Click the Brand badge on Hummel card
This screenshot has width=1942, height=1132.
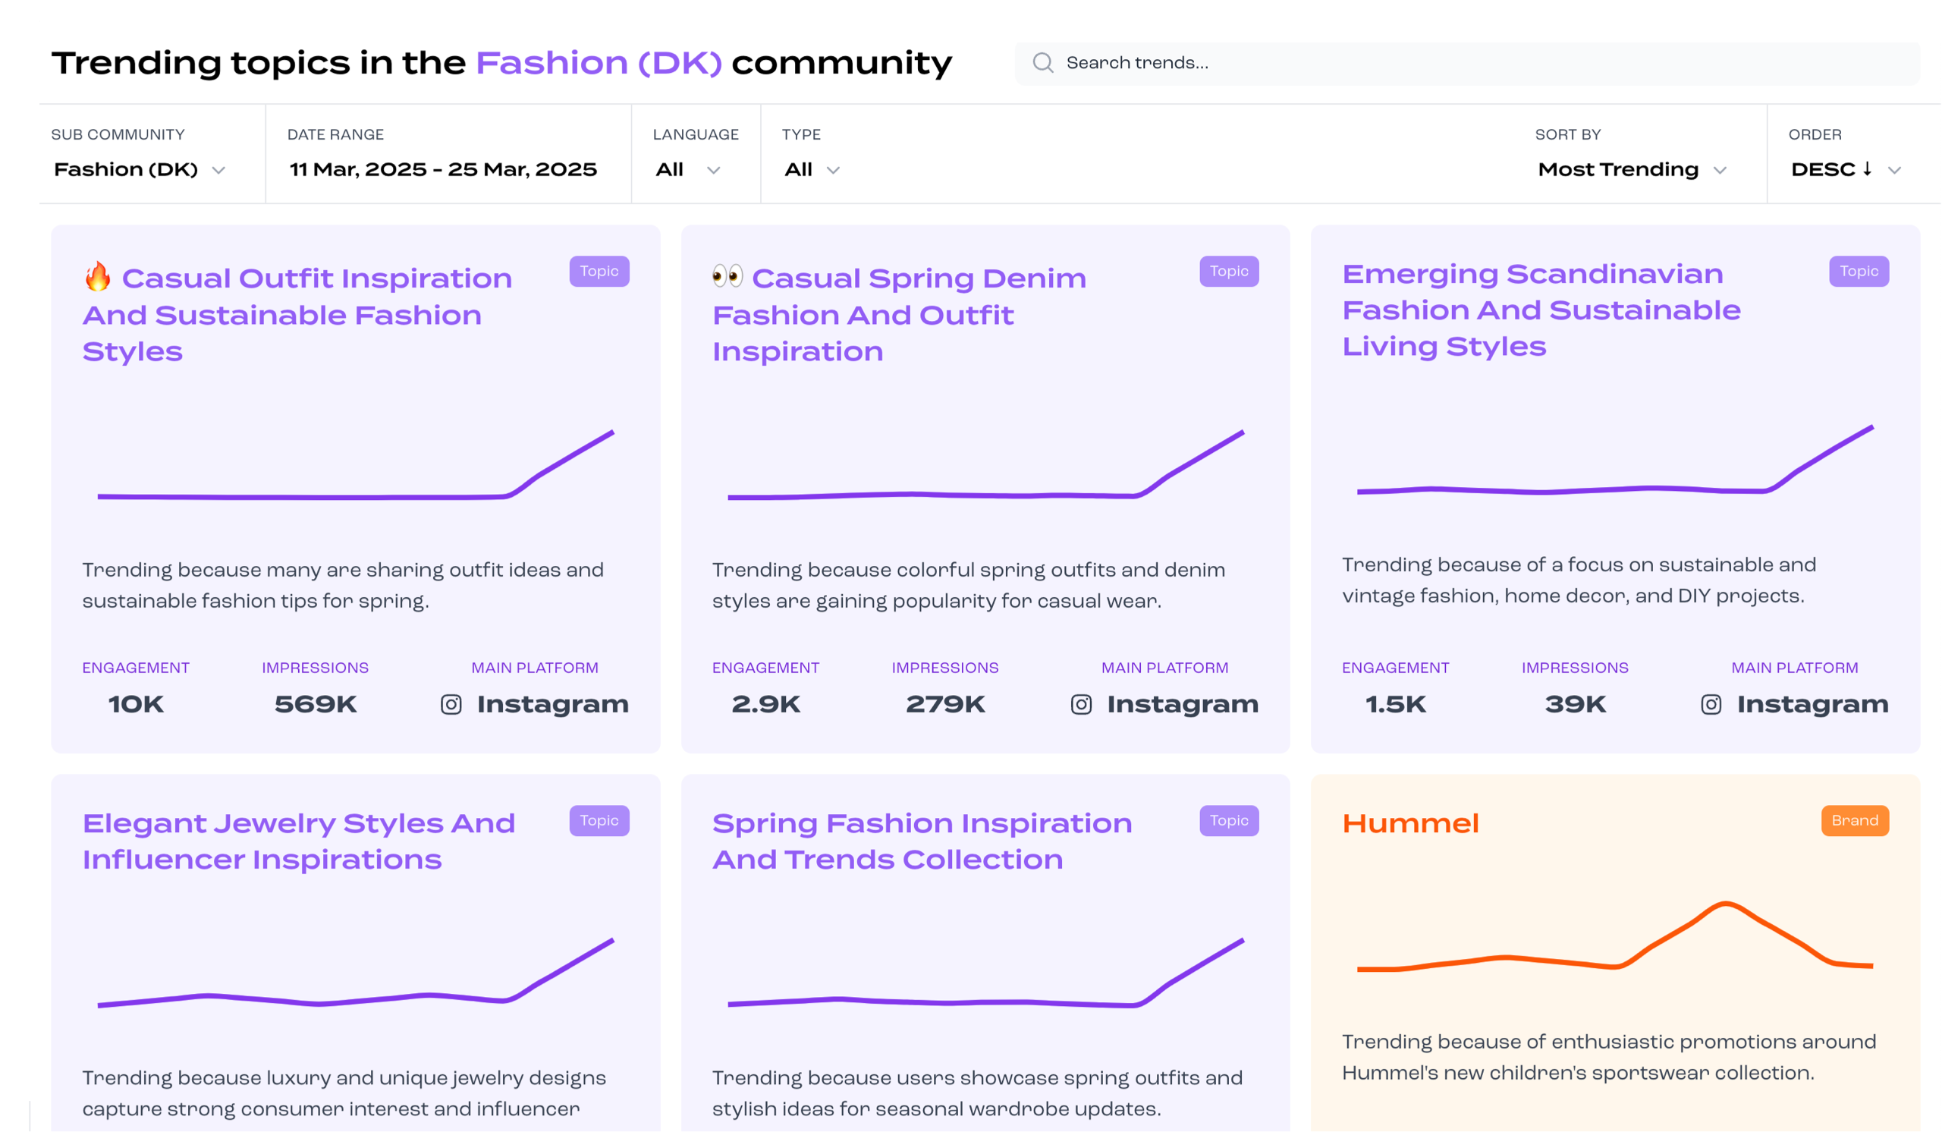click(x=1854, y=821)
